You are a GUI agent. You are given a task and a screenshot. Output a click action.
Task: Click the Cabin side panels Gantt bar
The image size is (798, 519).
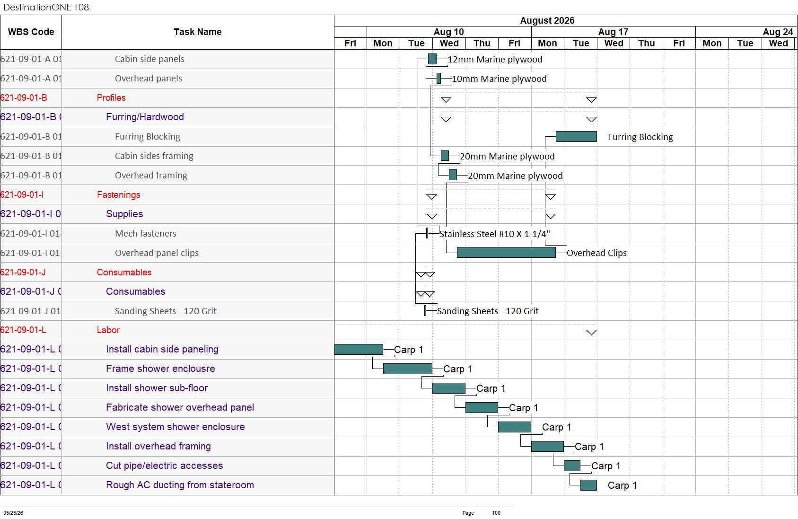tap(432, 59)
